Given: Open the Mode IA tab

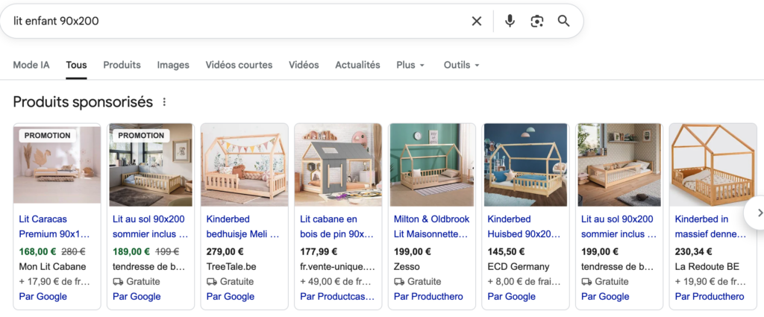Looking at the screenshot, I should click(31, 65).
